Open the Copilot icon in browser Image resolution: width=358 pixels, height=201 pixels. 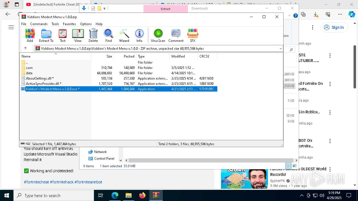(x=352, y=14)
